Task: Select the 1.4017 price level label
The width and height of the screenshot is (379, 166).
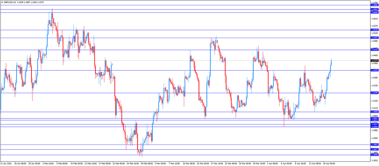Action: pos(375,124)
